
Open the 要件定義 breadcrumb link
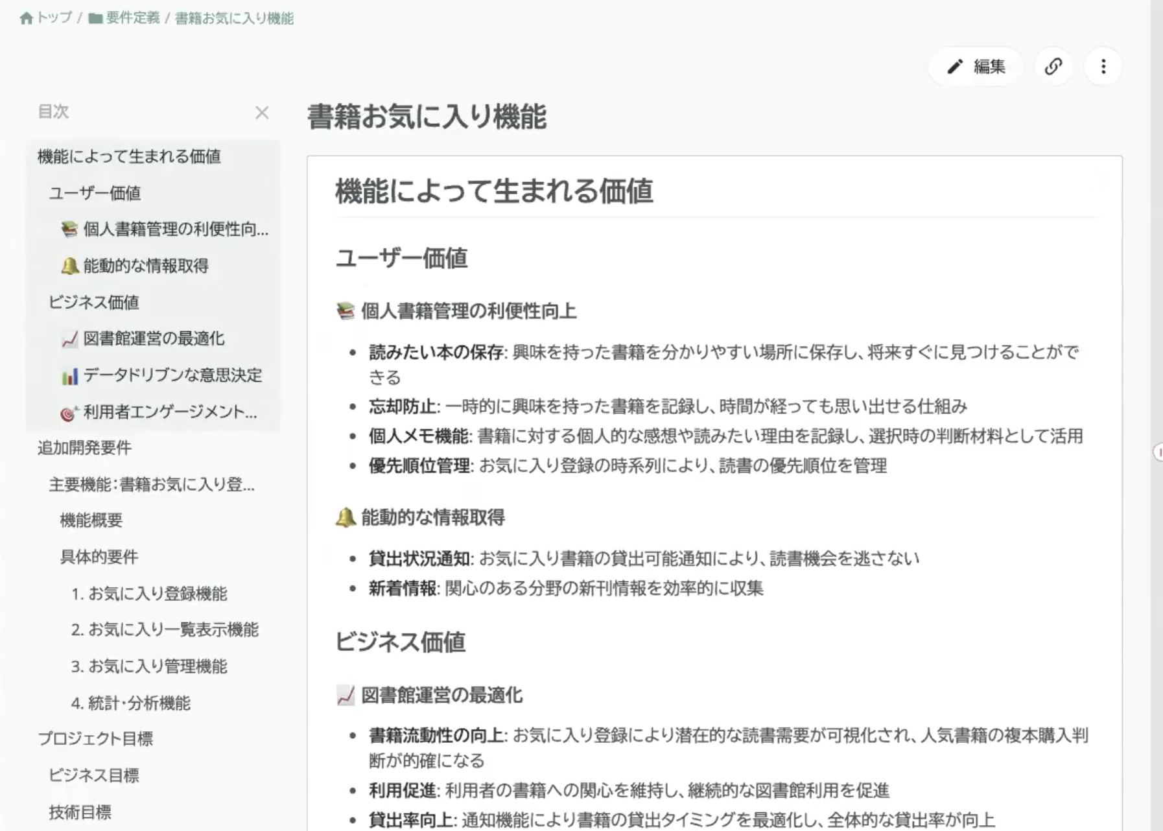[134, 19]
